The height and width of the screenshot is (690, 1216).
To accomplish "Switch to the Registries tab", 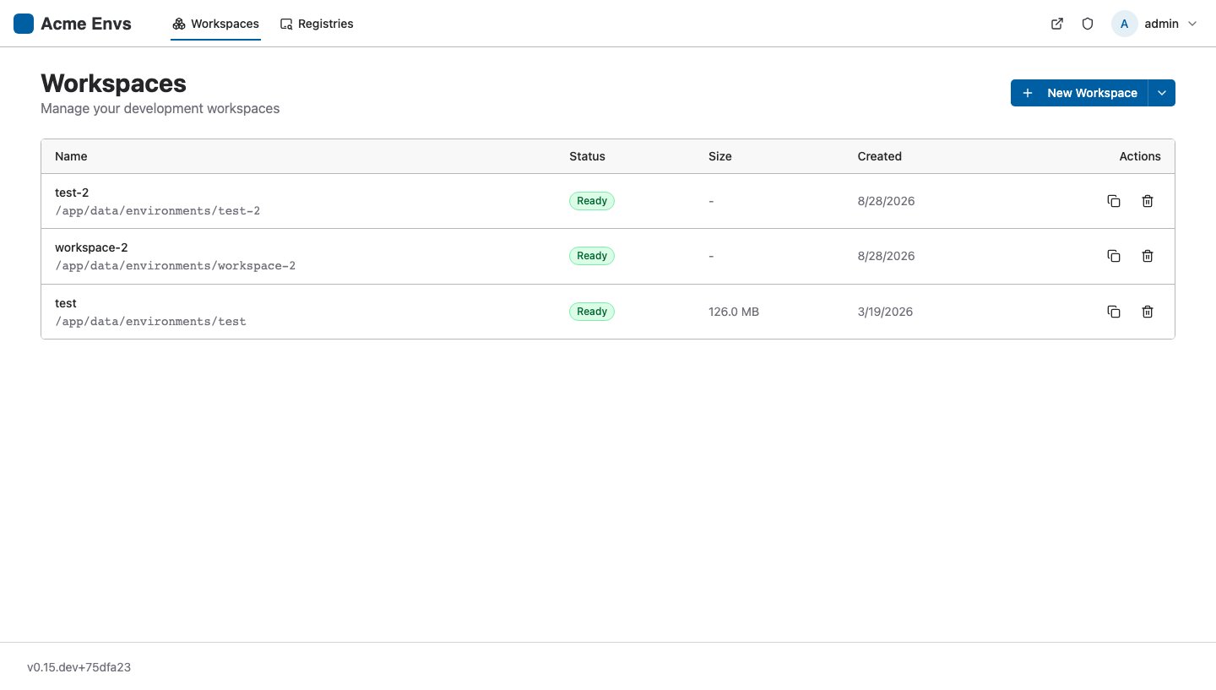I will (317, 24).
